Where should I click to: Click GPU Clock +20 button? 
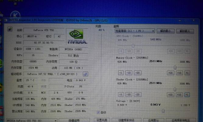171,51
